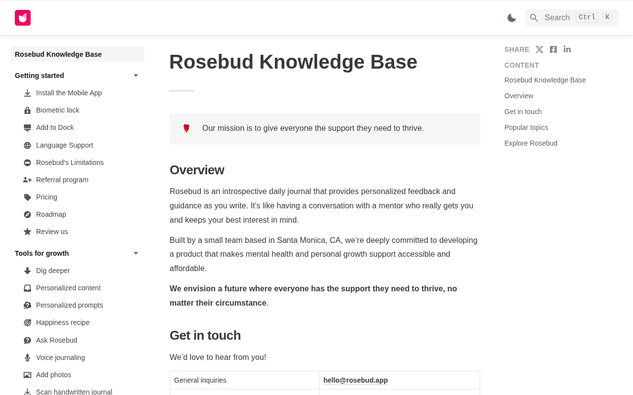Toggle dark mode with moon icon
This screenshot has height=395, width=633.
click(512, 18)
